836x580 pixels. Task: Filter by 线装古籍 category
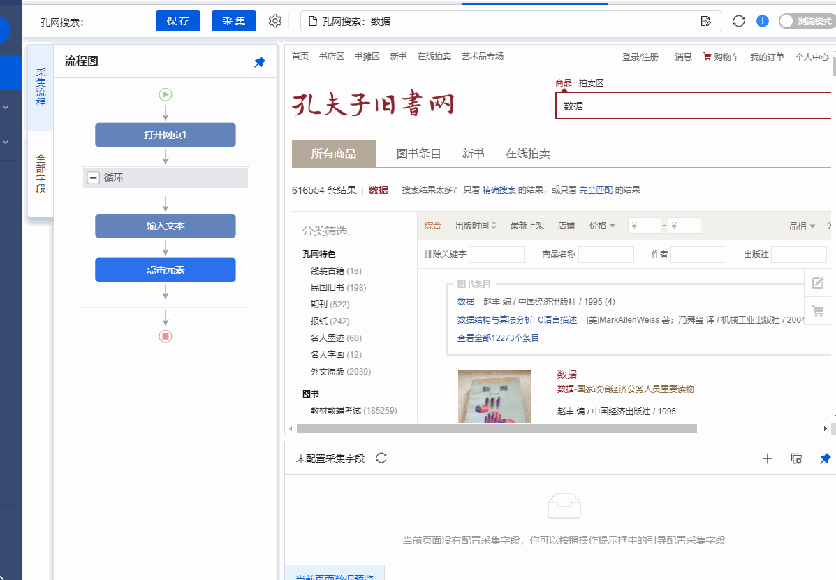tap(336, 270)
